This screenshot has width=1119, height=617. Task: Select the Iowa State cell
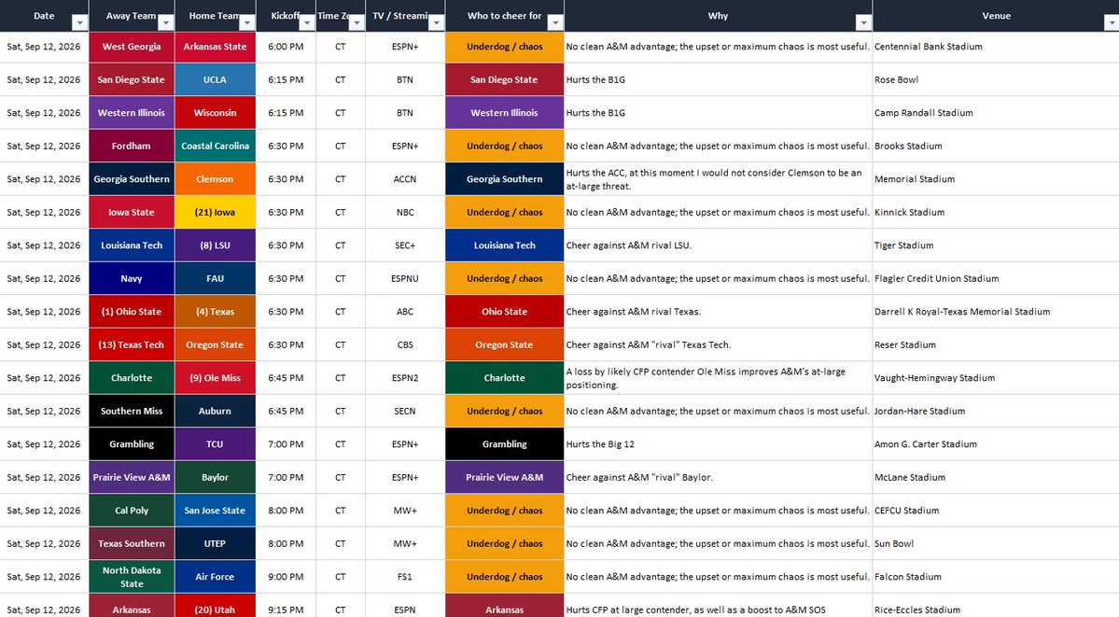point(132,212)
